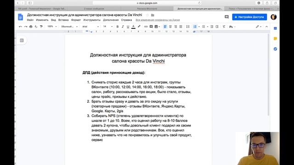Open editing mode pencil dropdown
Image resolution: width=294 pixels, height=165 pixels.
[x=259, y=27]
